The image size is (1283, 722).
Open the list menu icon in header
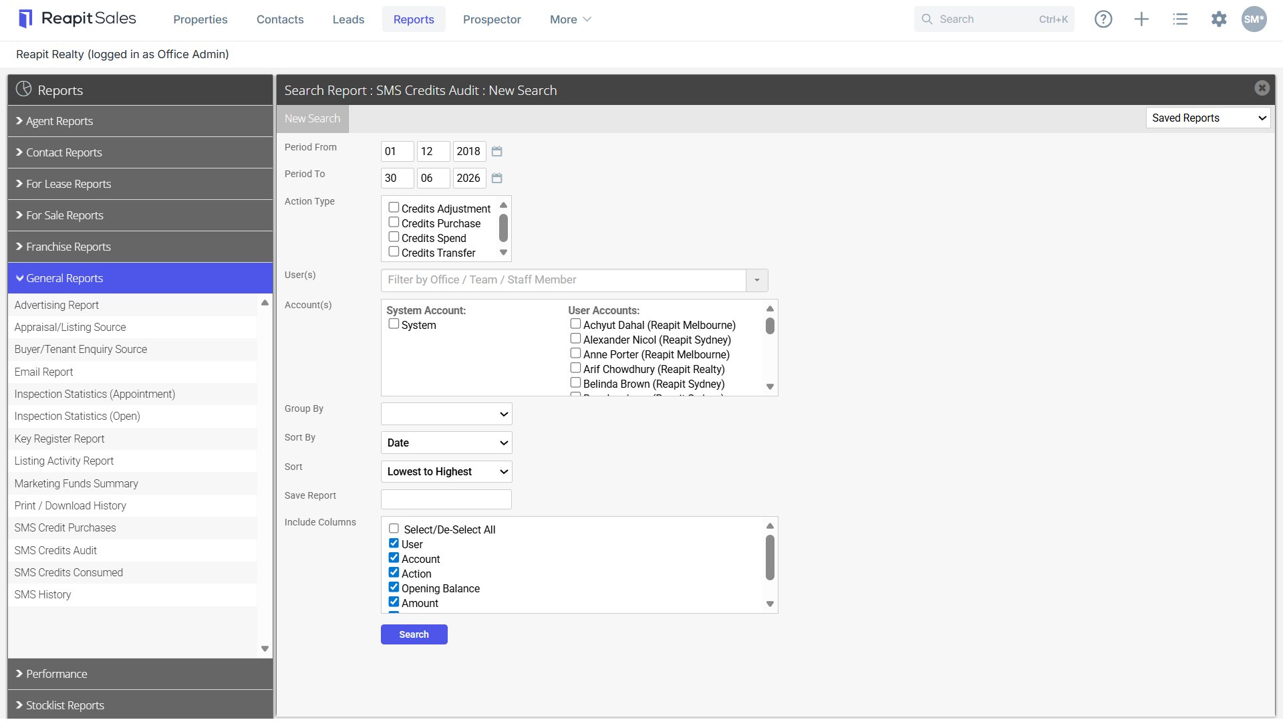1180,19
